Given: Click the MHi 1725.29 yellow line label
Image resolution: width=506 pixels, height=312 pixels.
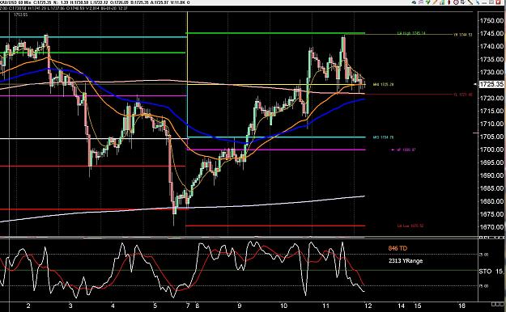Looking at the screenshot, I should point(383,84).
